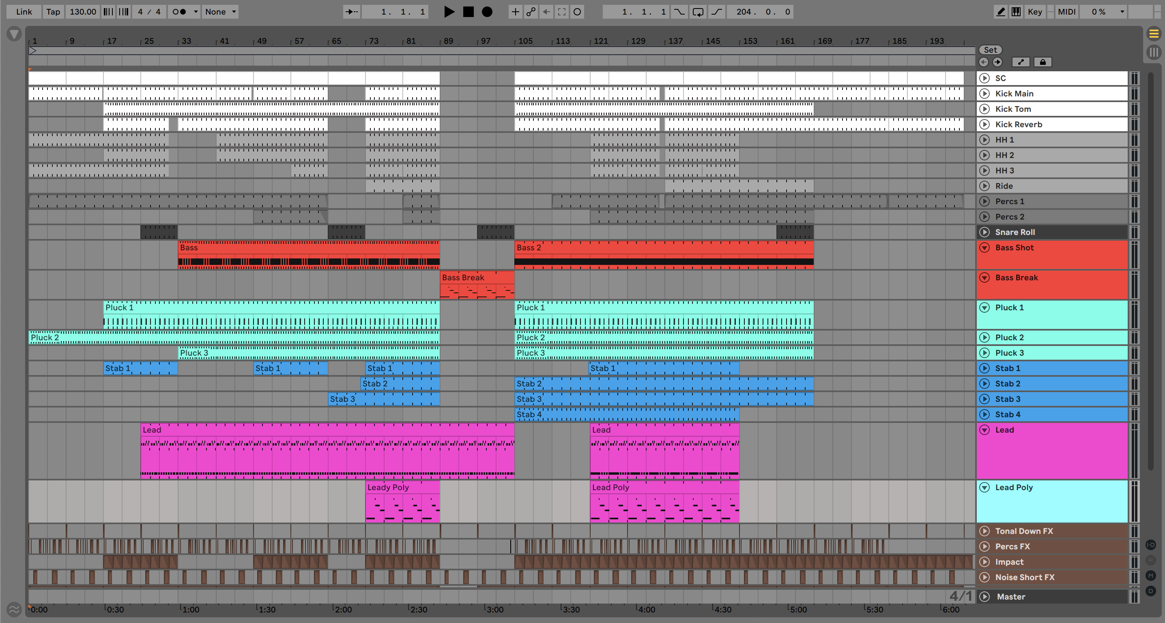Activate Draw Mode pencil button

[1001, 12]
